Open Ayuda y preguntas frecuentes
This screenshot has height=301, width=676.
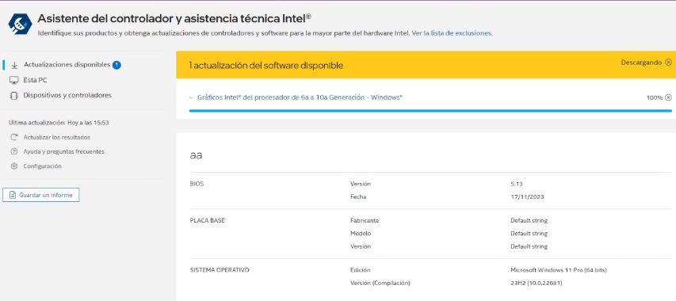(x=64, y=151)
